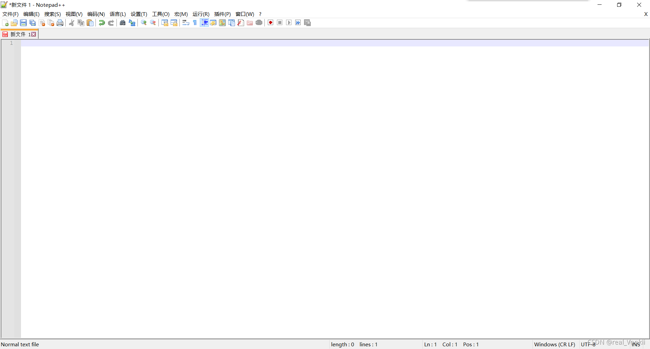This screenshot has height=349, width=650.
Task: Click the Open file folder icon
Action: [x=14, y=23]
